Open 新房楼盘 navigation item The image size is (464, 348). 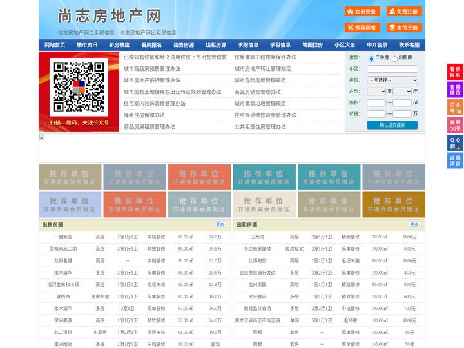pos(119,44)
